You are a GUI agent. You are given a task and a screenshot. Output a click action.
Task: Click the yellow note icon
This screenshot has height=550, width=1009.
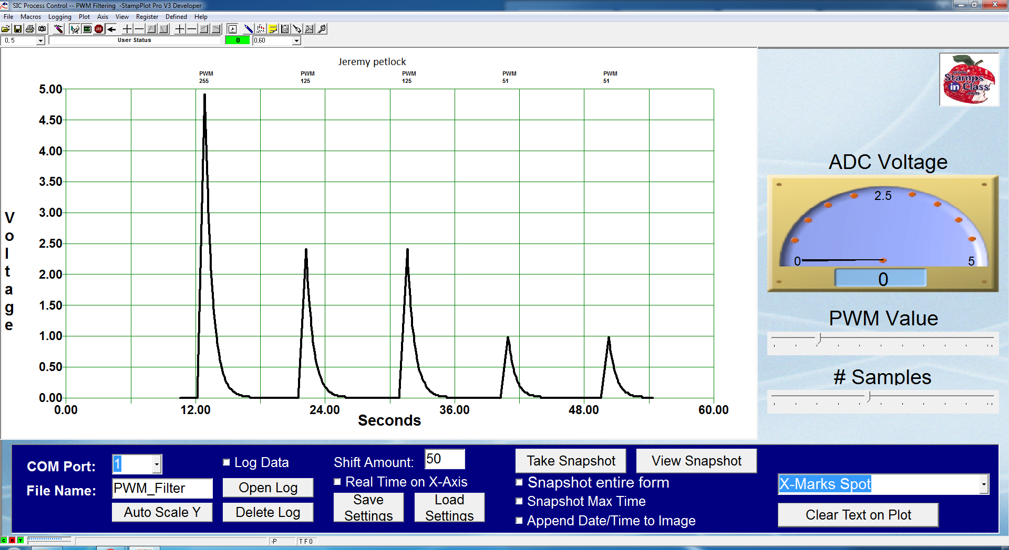[x=273, y=29]
